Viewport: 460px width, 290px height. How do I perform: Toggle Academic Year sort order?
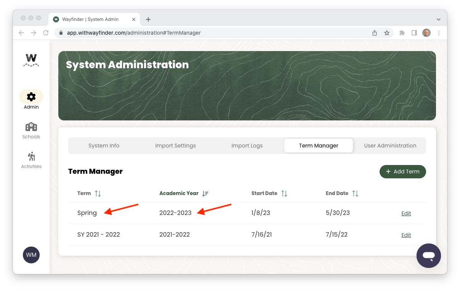205,193
